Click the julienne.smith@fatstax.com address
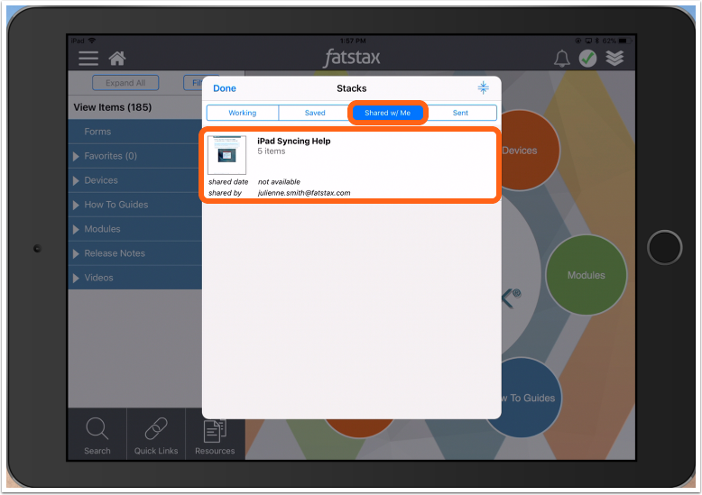 pos(304,193)
